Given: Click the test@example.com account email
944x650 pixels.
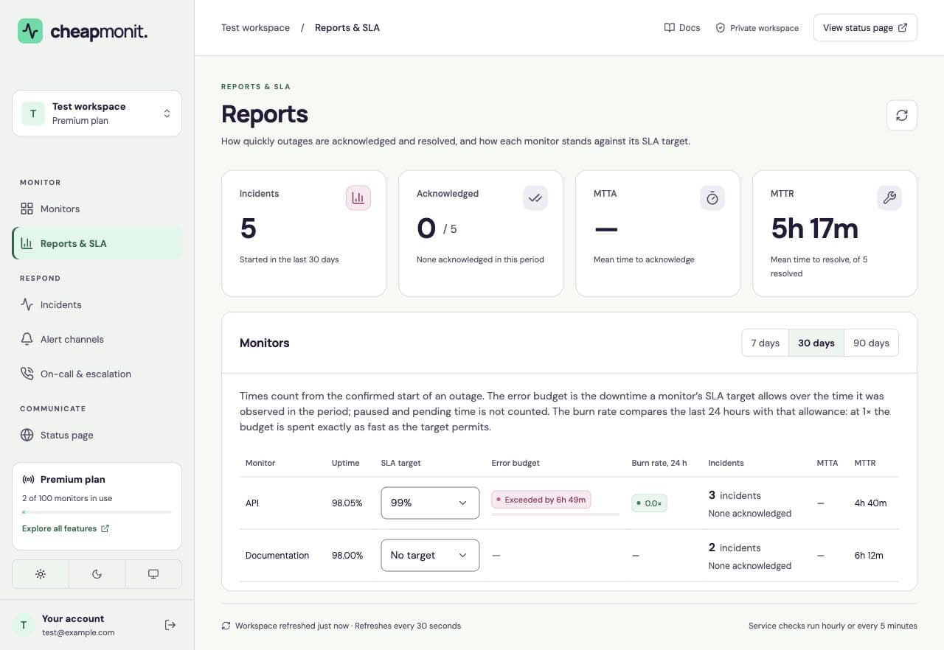Looking at the screenshot, I should click(78, 632).
